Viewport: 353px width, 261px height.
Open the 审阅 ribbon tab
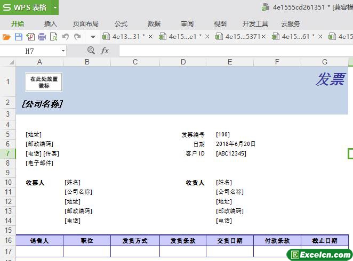click(x=187, y=23)
